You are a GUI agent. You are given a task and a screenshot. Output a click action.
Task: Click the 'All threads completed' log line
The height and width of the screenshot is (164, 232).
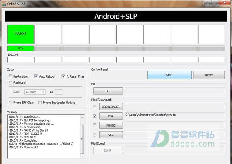coord(41,144)
